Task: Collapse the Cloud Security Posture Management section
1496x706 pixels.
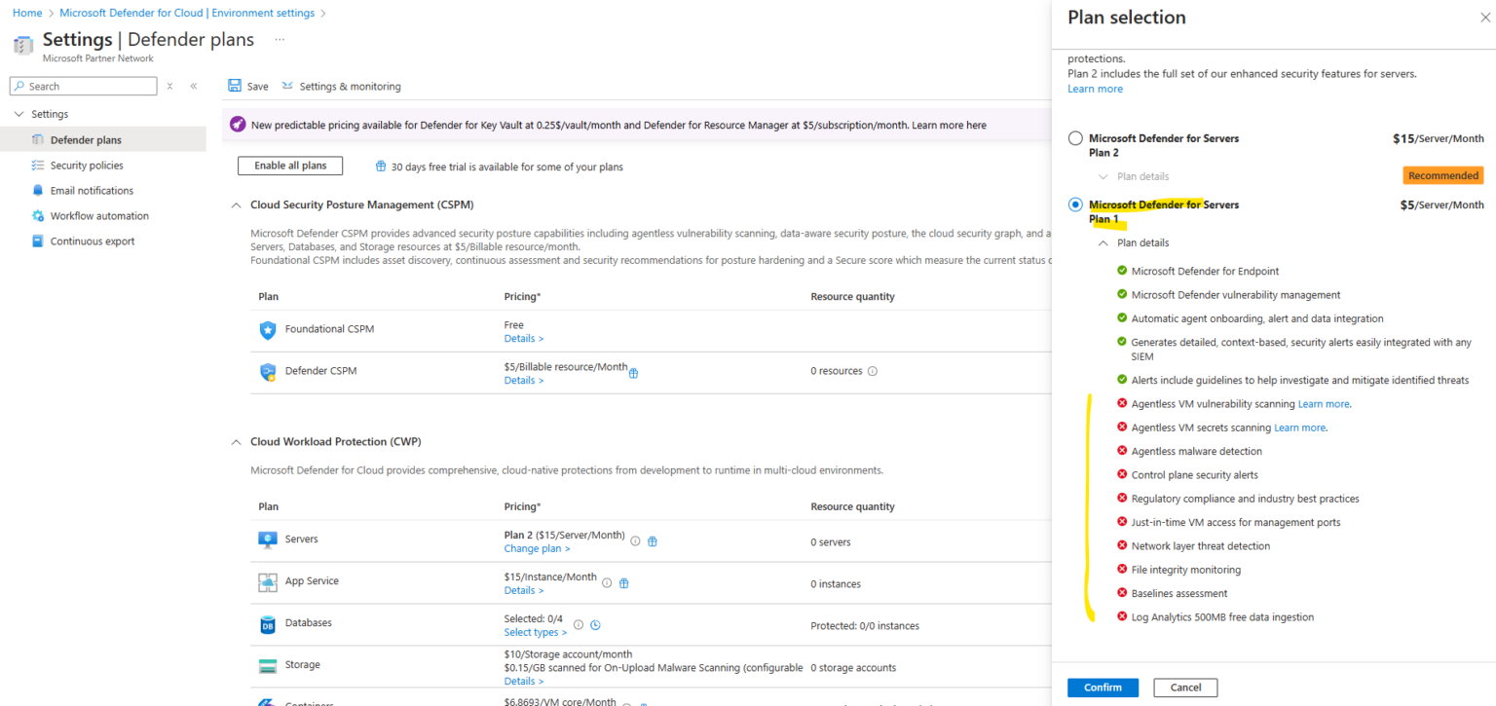Action: [236, 204]
